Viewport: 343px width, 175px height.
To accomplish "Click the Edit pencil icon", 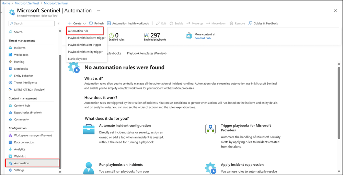I will [158, 23].
